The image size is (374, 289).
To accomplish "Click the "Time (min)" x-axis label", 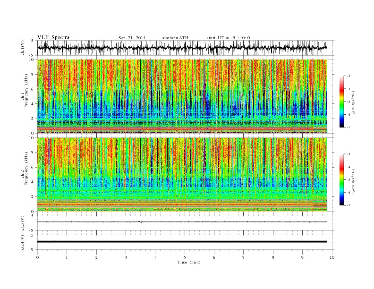I will 189,262.
